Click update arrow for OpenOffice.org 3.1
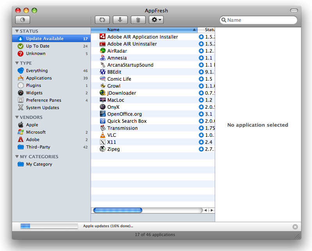 coord(201,114)
